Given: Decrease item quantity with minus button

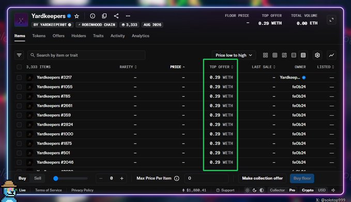Looking at the screenshot, I should 101,178.
